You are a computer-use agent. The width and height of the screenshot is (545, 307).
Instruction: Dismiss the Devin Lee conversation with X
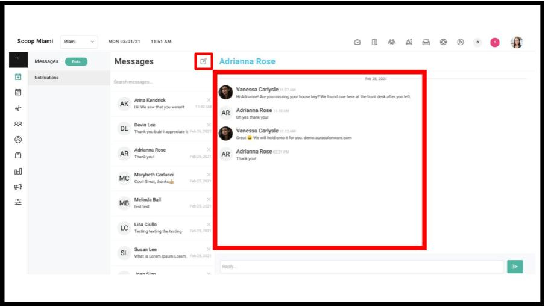[209, 125]
